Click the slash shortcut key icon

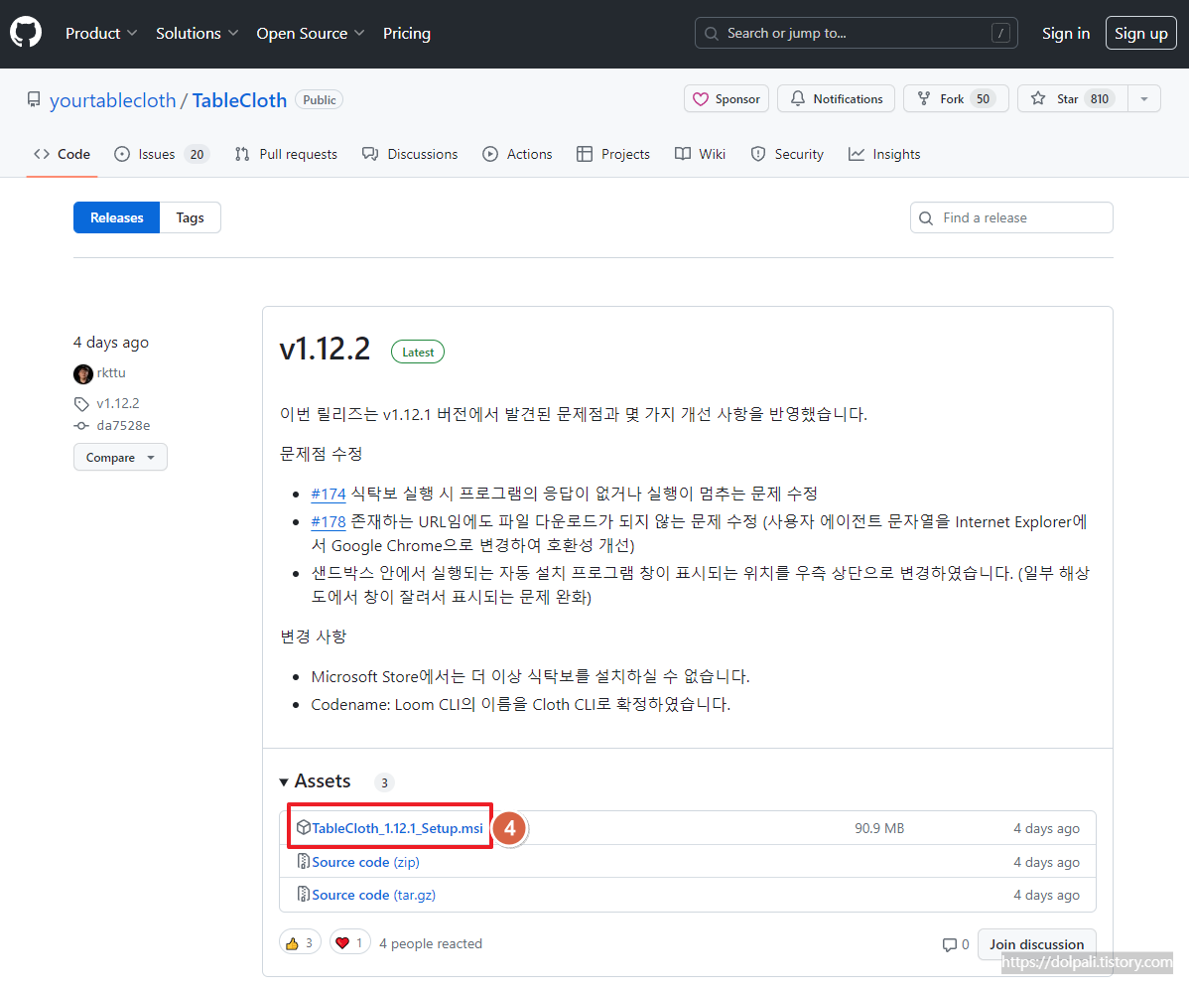1001,34
